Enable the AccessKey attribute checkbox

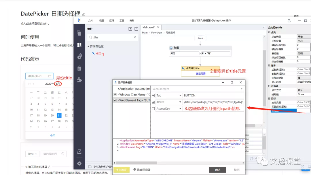click(x=153, y=109)
